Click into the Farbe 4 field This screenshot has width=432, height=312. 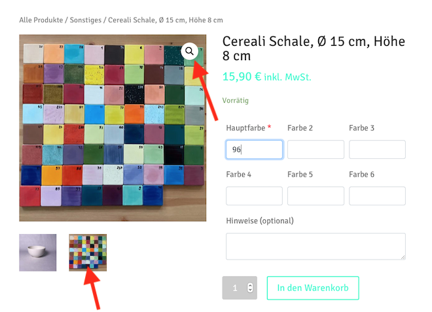(x=254, y=196)
